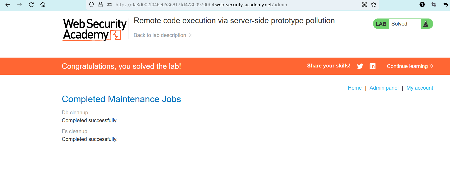Open the Admin panel link
The height and width of the screenshot is (192, 450).
tap(384, 88)
